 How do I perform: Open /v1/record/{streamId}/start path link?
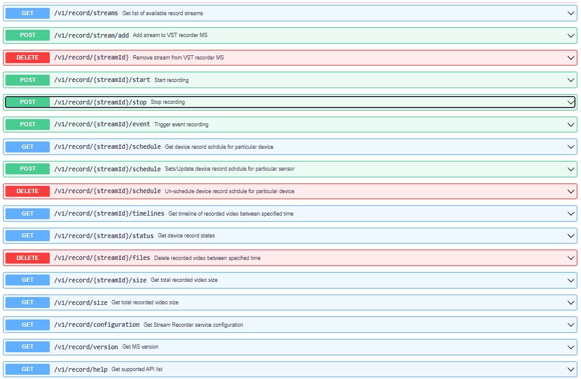(101, 80)
